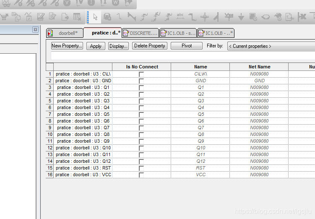Click N009080 net name in VCC row
Screen dimensions: 315x219
[259, 175]
